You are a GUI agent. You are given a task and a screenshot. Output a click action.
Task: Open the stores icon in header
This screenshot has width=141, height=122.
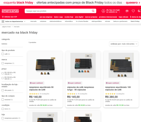tap(127, 11)
